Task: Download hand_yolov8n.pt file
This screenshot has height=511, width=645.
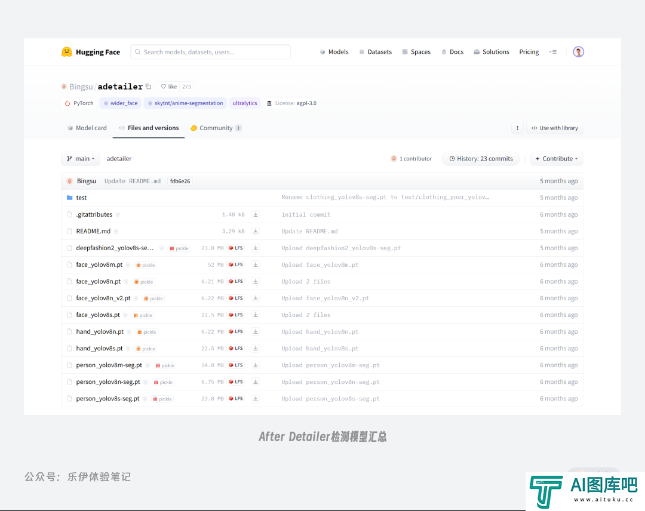Action: [256, 331]
